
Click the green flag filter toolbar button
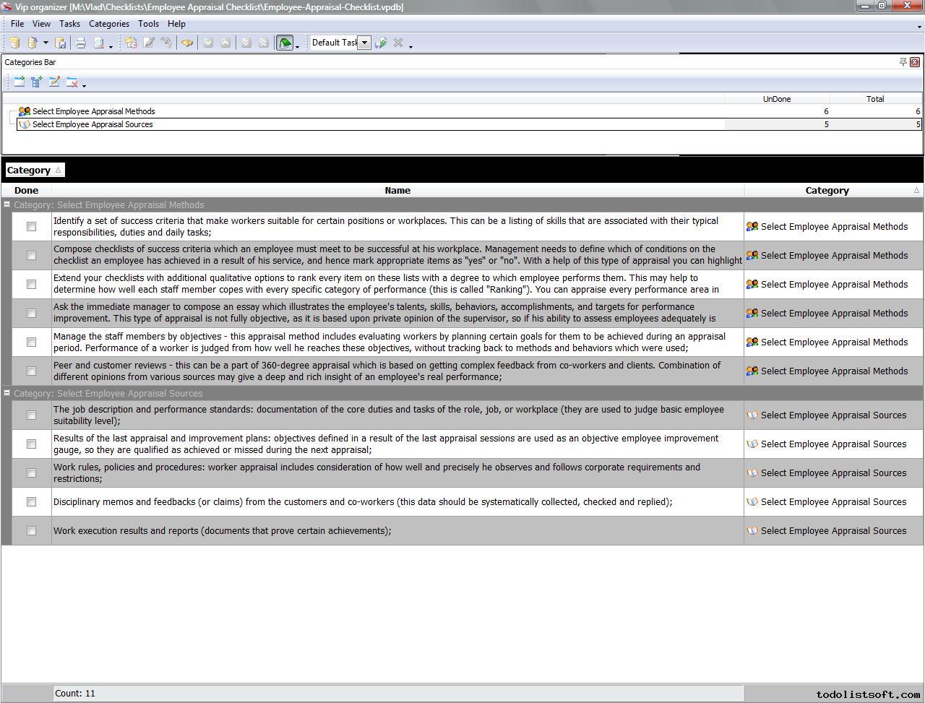click(285, 43)
